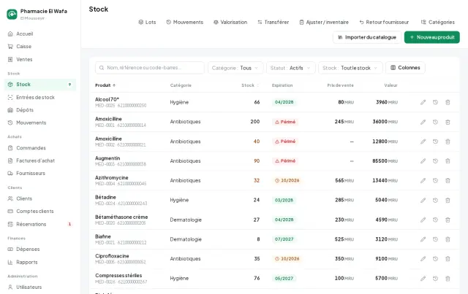468x294 pixels.
Task: Open Dépenses in sidebar
Action: [40, 249]
